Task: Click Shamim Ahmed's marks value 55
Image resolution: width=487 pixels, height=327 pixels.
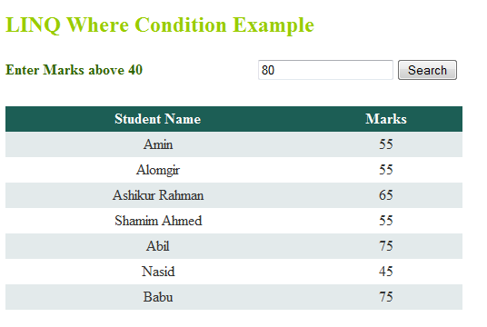Action: (386, 221)
